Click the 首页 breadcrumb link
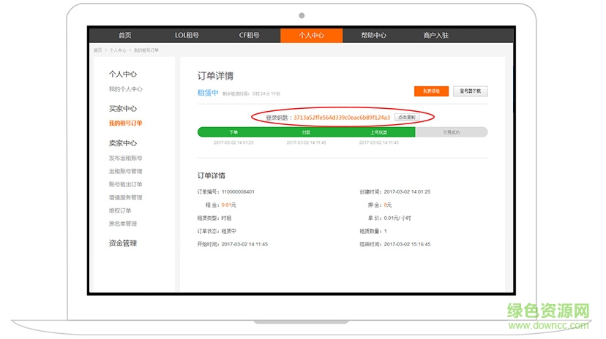Image resolution: width=606 pixels, height=339 pixels. point(97,50)
